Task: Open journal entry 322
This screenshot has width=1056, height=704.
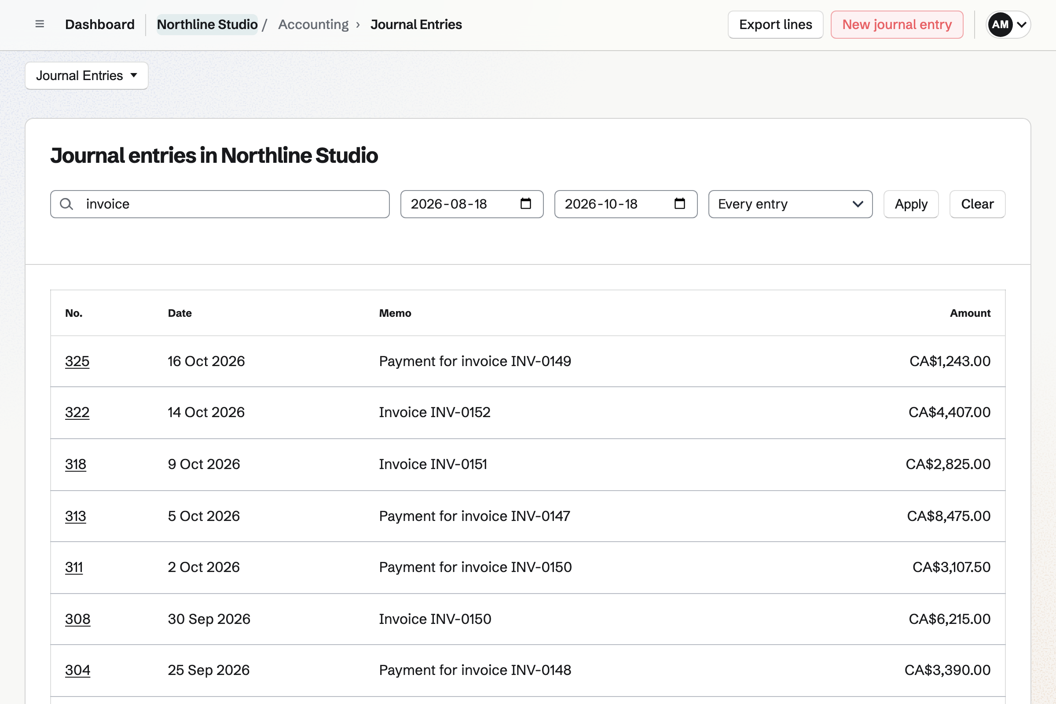Action: pyautogui.click(x=77, y=413)
